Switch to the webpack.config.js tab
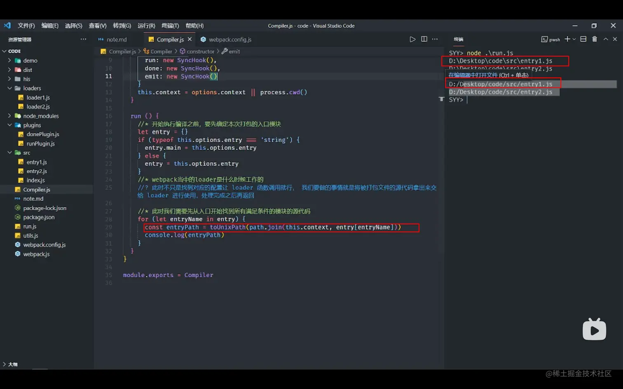The width and height of the screenshot is (623, 389). tap(230, 40)
